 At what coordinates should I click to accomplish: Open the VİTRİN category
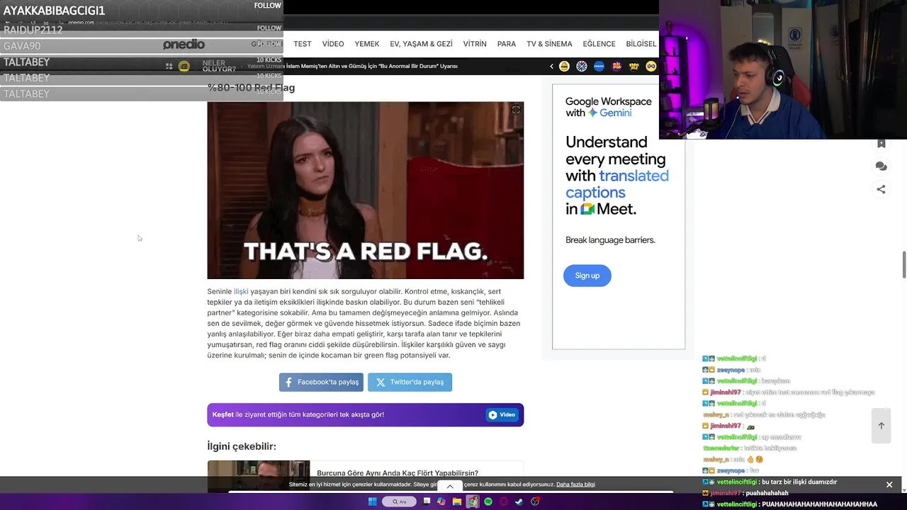tap(475, 44)
